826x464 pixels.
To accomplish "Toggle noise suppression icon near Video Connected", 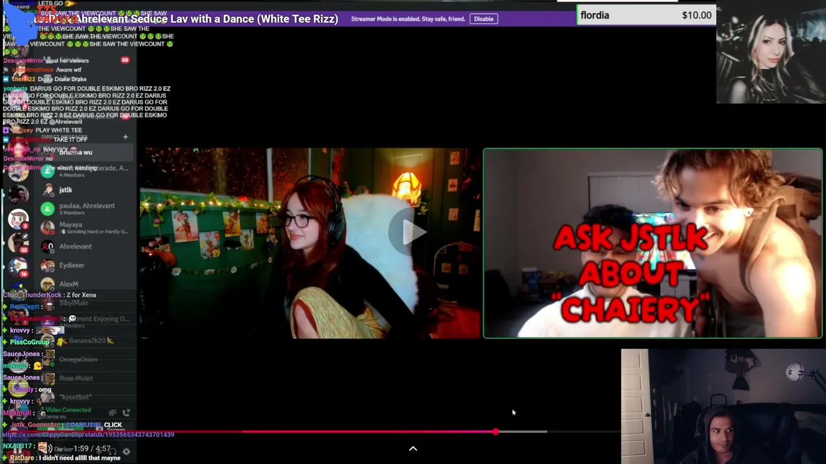I will (112, 412).
